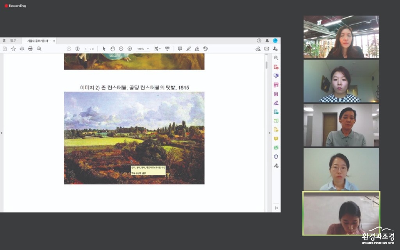This screenshot has height=250, width=400.
Task: Click the search tool in right pane
Action: point(276,58)
